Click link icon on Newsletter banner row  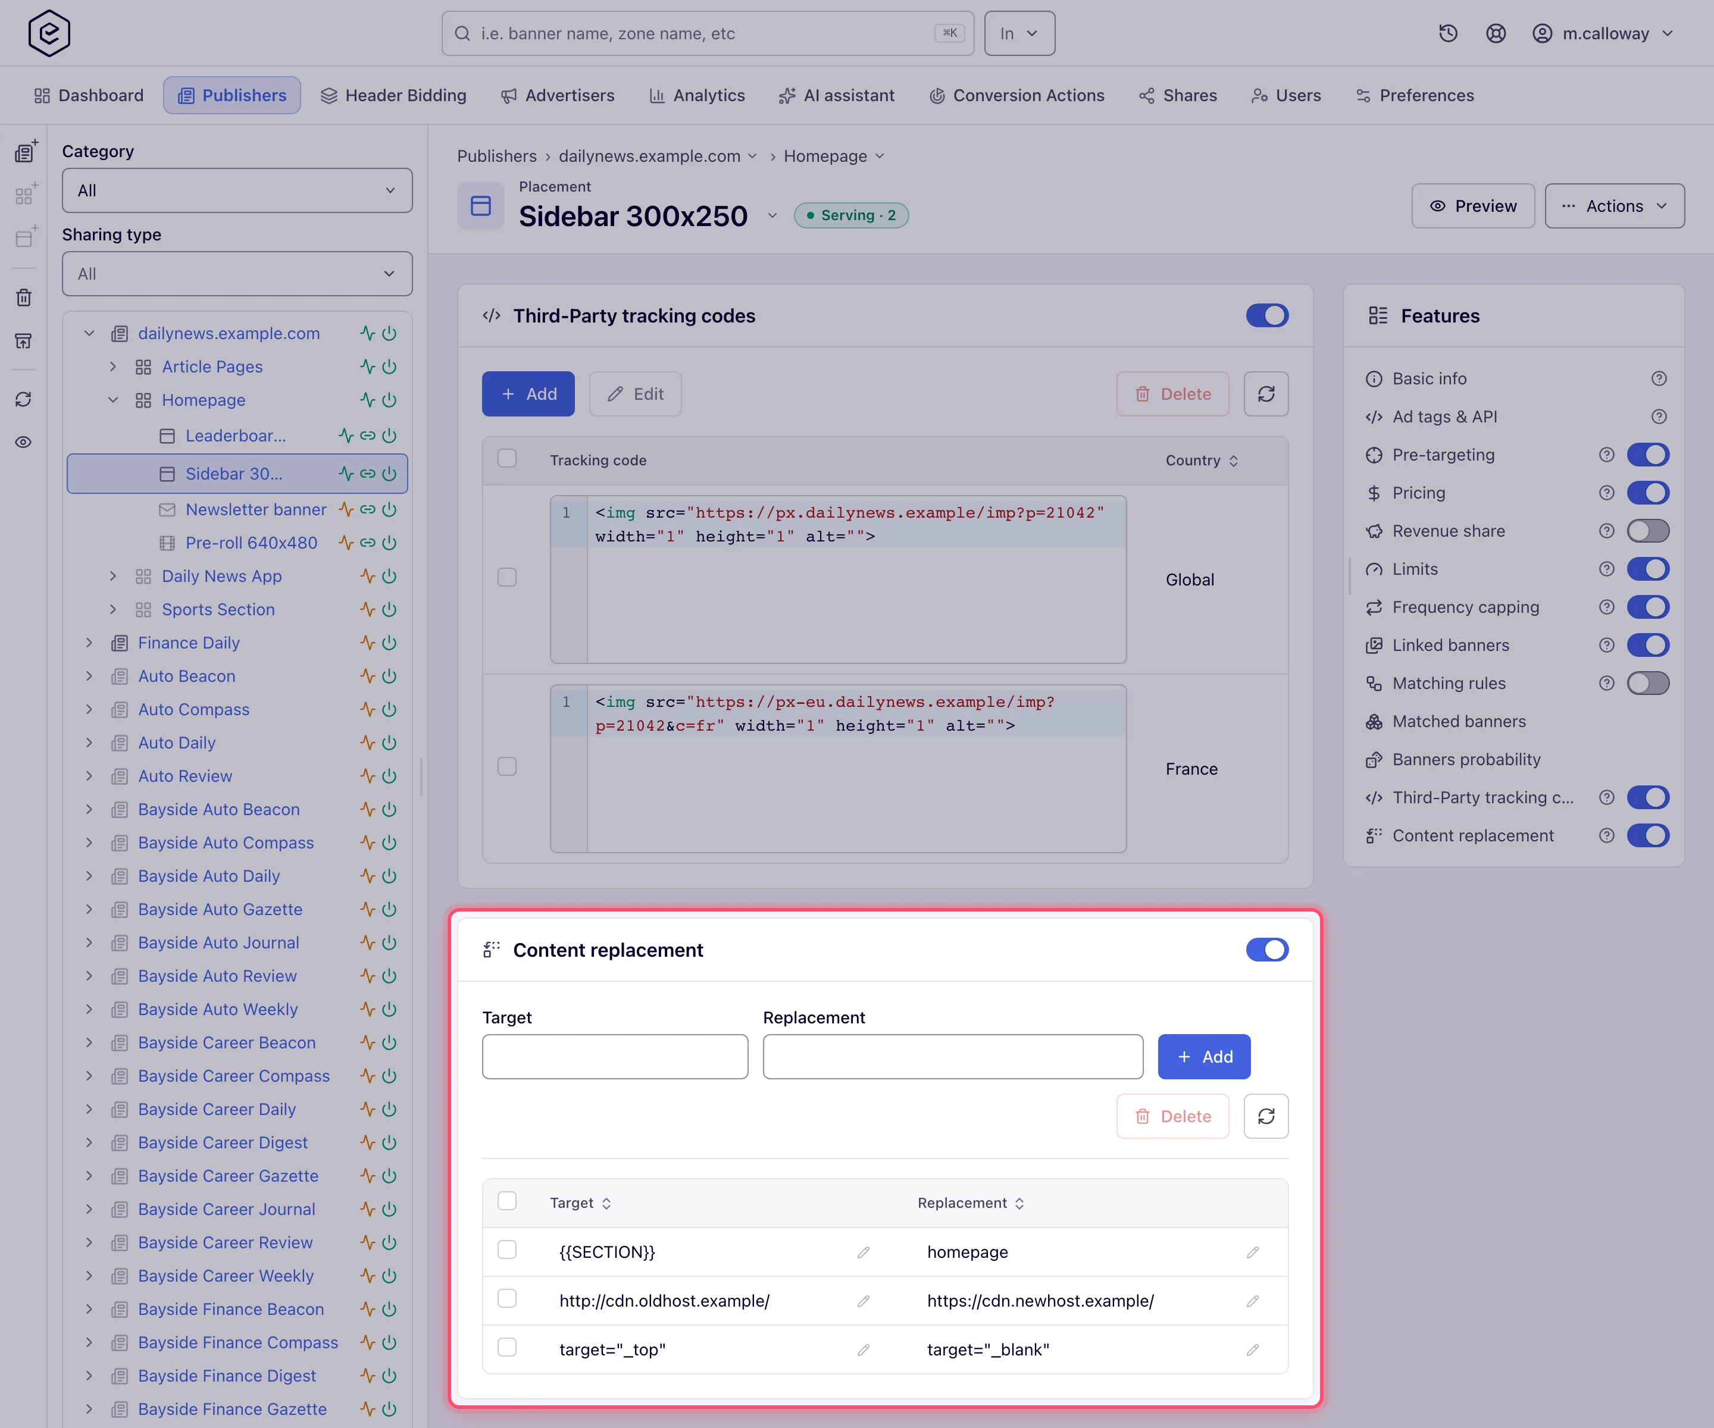click(368, 510)
